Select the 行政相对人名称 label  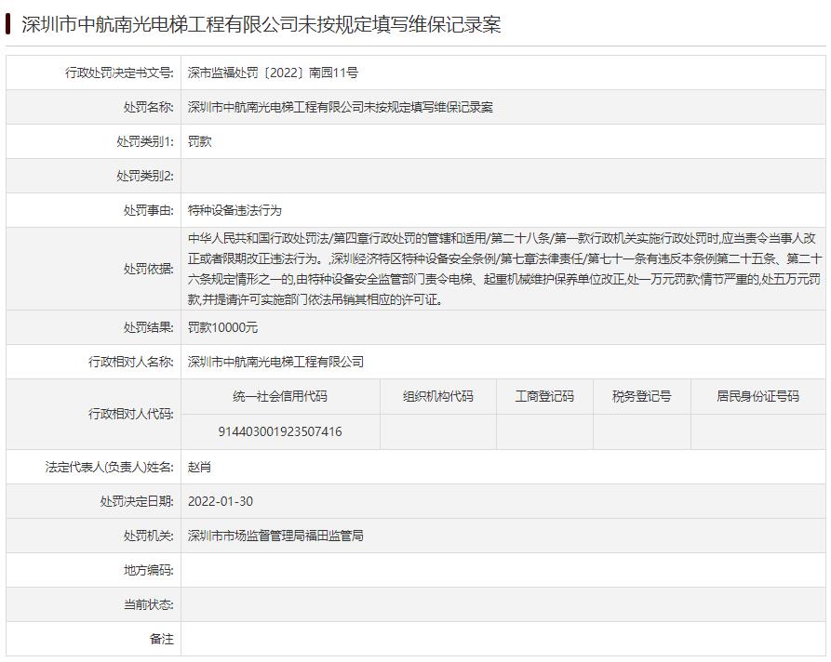(x=131, y=362)
